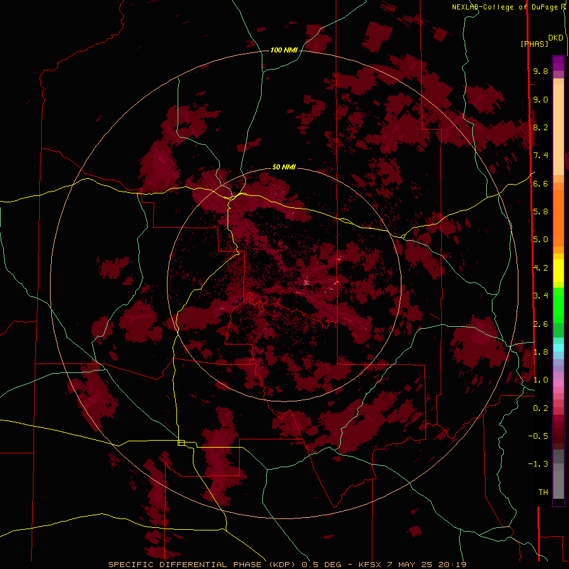569x569 pixels.
Task: Click the 5.8 legend value
Action: 541,212
